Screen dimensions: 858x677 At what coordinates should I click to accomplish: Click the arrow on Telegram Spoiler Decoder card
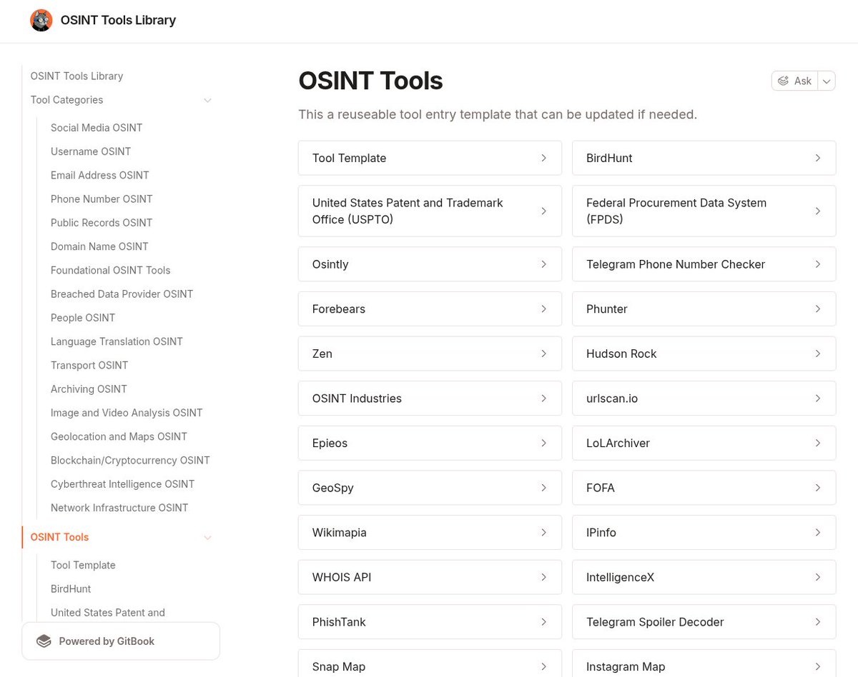[818, 622]
